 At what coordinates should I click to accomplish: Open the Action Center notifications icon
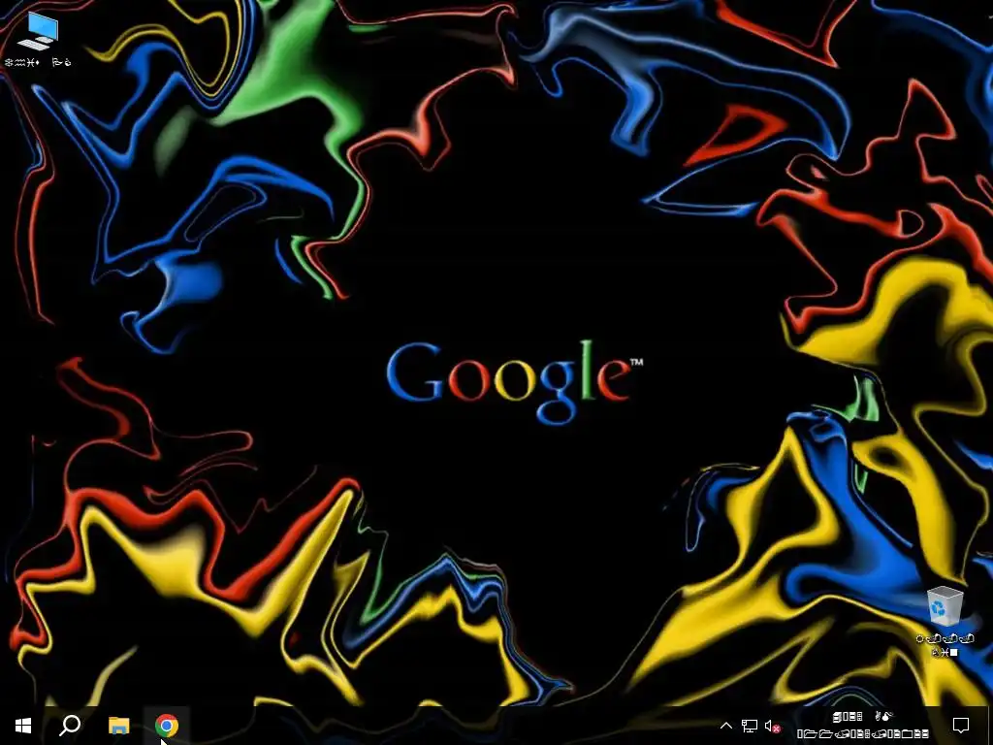(x=961, y=726)
